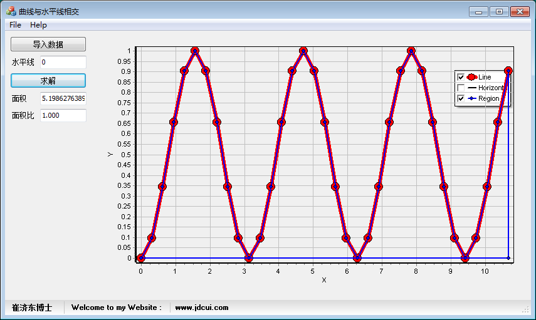Image resolution: width=536 pixels, height=320 pixels.
Task: Open the File menu
Action: (x=15, y=25)
